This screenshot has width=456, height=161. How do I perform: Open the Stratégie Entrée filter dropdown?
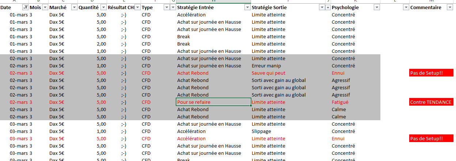coord(248,8)
